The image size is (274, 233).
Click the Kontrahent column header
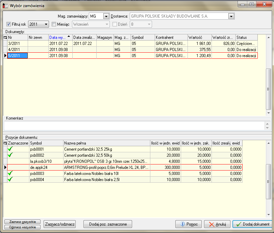pos(171,37)
